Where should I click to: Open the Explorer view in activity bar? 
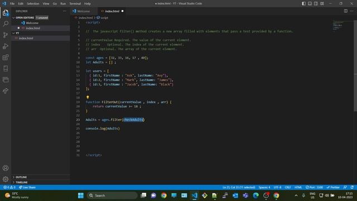click(6, 13)
